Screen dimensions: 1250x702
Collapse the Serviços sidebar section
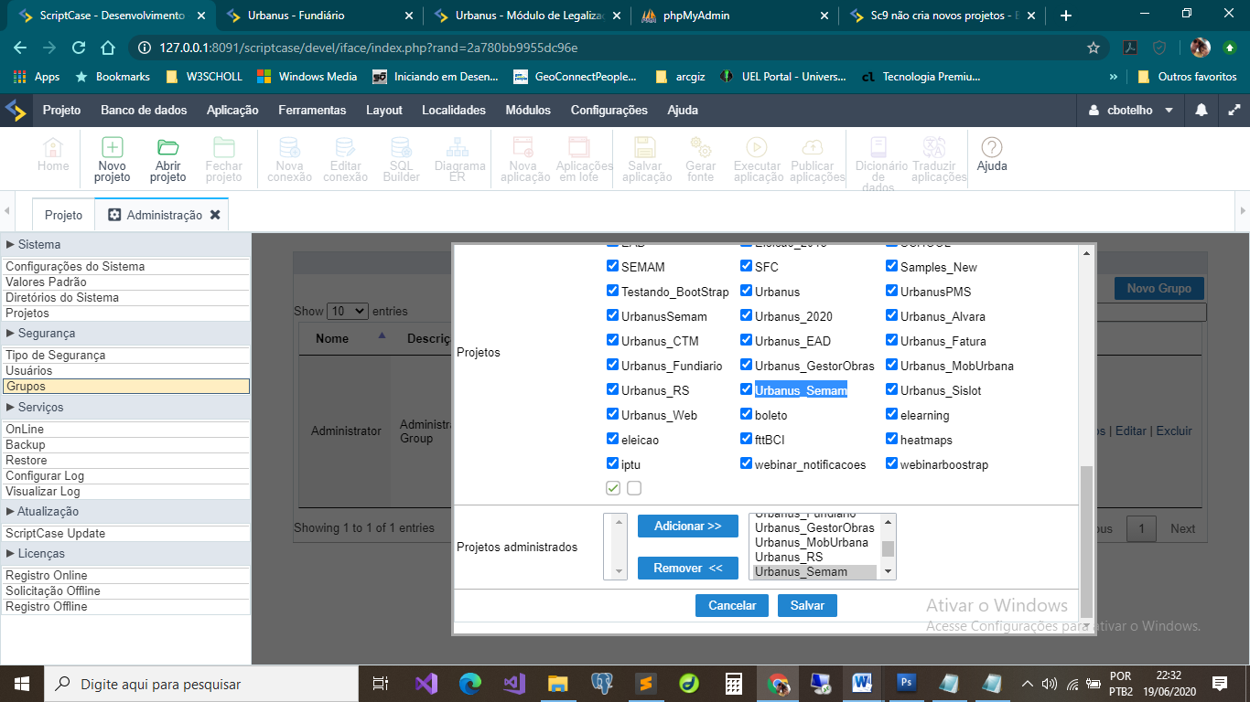pyautogui.click(x=125, y=408)
